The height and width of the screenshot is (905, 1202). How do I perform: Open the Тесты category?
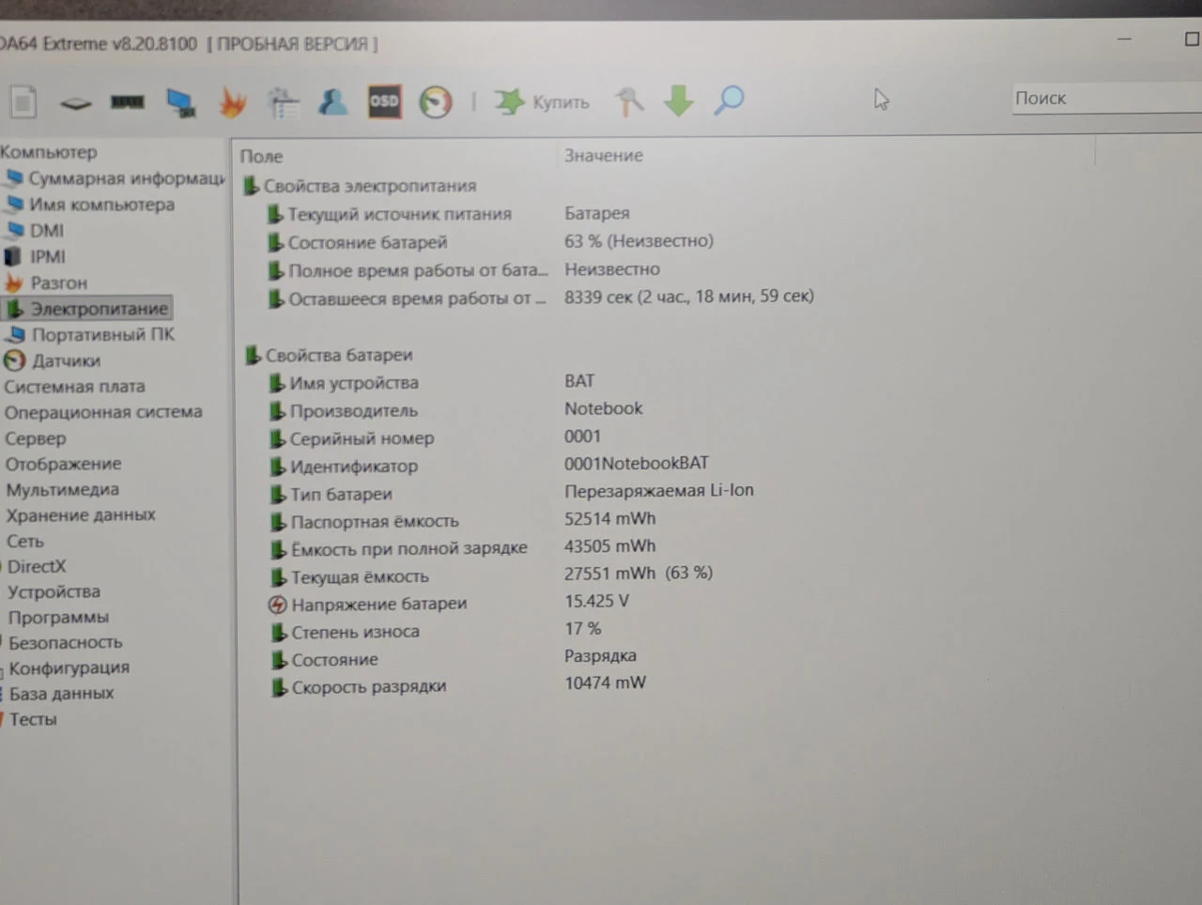(x=33, y=719)
